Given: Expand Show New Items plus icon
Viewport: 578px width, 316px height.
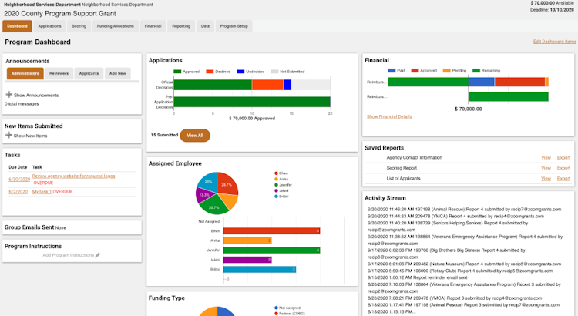Looking at the screenshot, I should 8,135.
